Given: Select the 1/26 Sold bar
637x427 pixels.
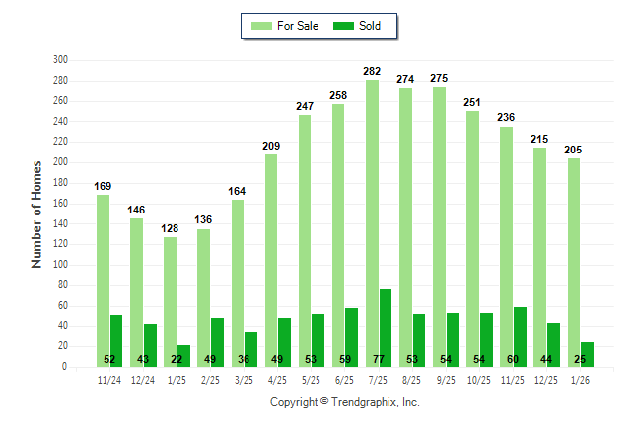Looking at the screenshot, I should click(x=587, y=354).
